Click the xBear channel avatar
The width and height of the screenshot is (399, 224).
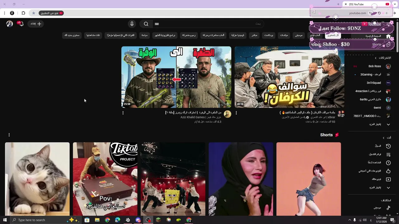(341, 114)
